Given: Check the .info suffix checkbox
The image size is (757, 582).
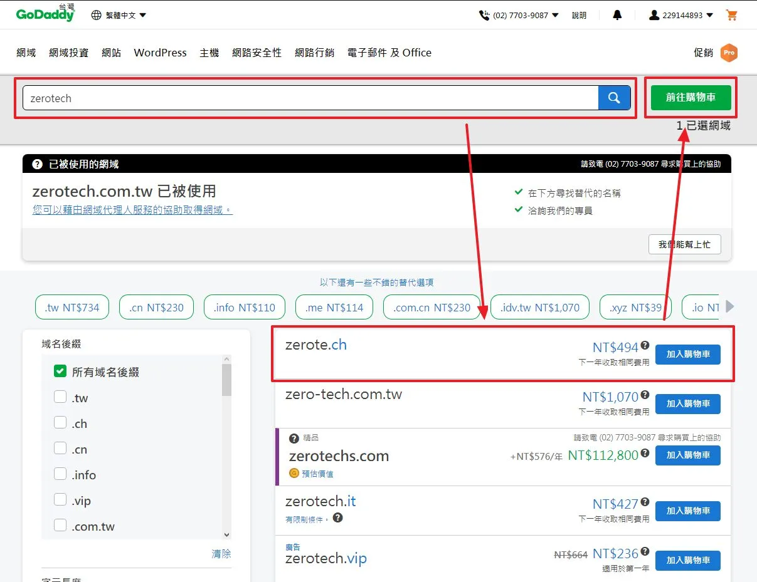Looking at the screenshot, I should [60, 474].
